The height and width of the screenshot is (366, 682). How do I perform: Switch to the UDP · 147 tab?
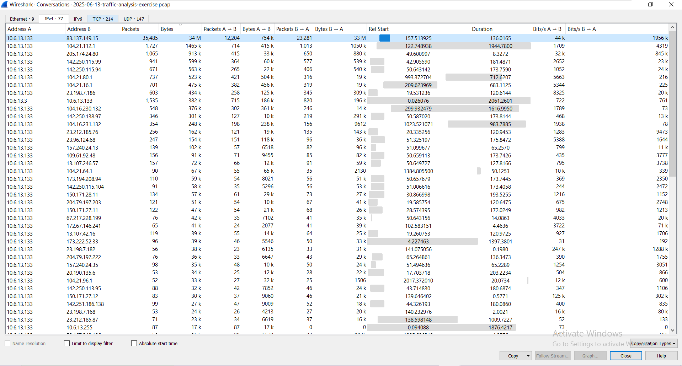134,19
